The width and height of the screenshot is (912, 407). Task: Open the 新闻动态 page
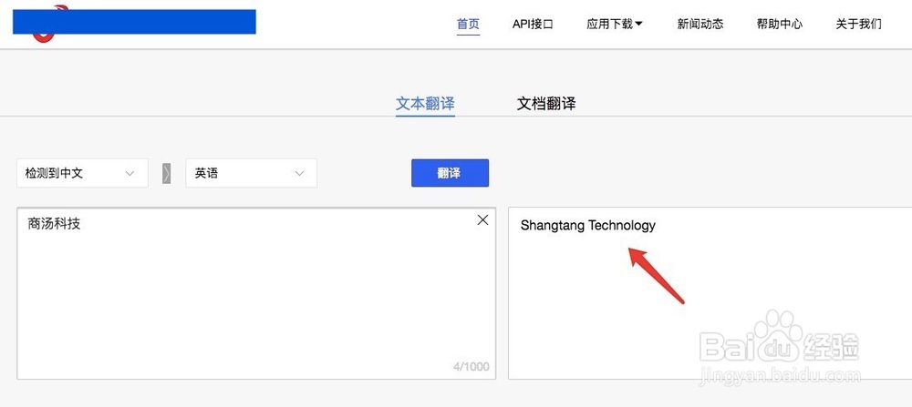[x=700, y=24]
